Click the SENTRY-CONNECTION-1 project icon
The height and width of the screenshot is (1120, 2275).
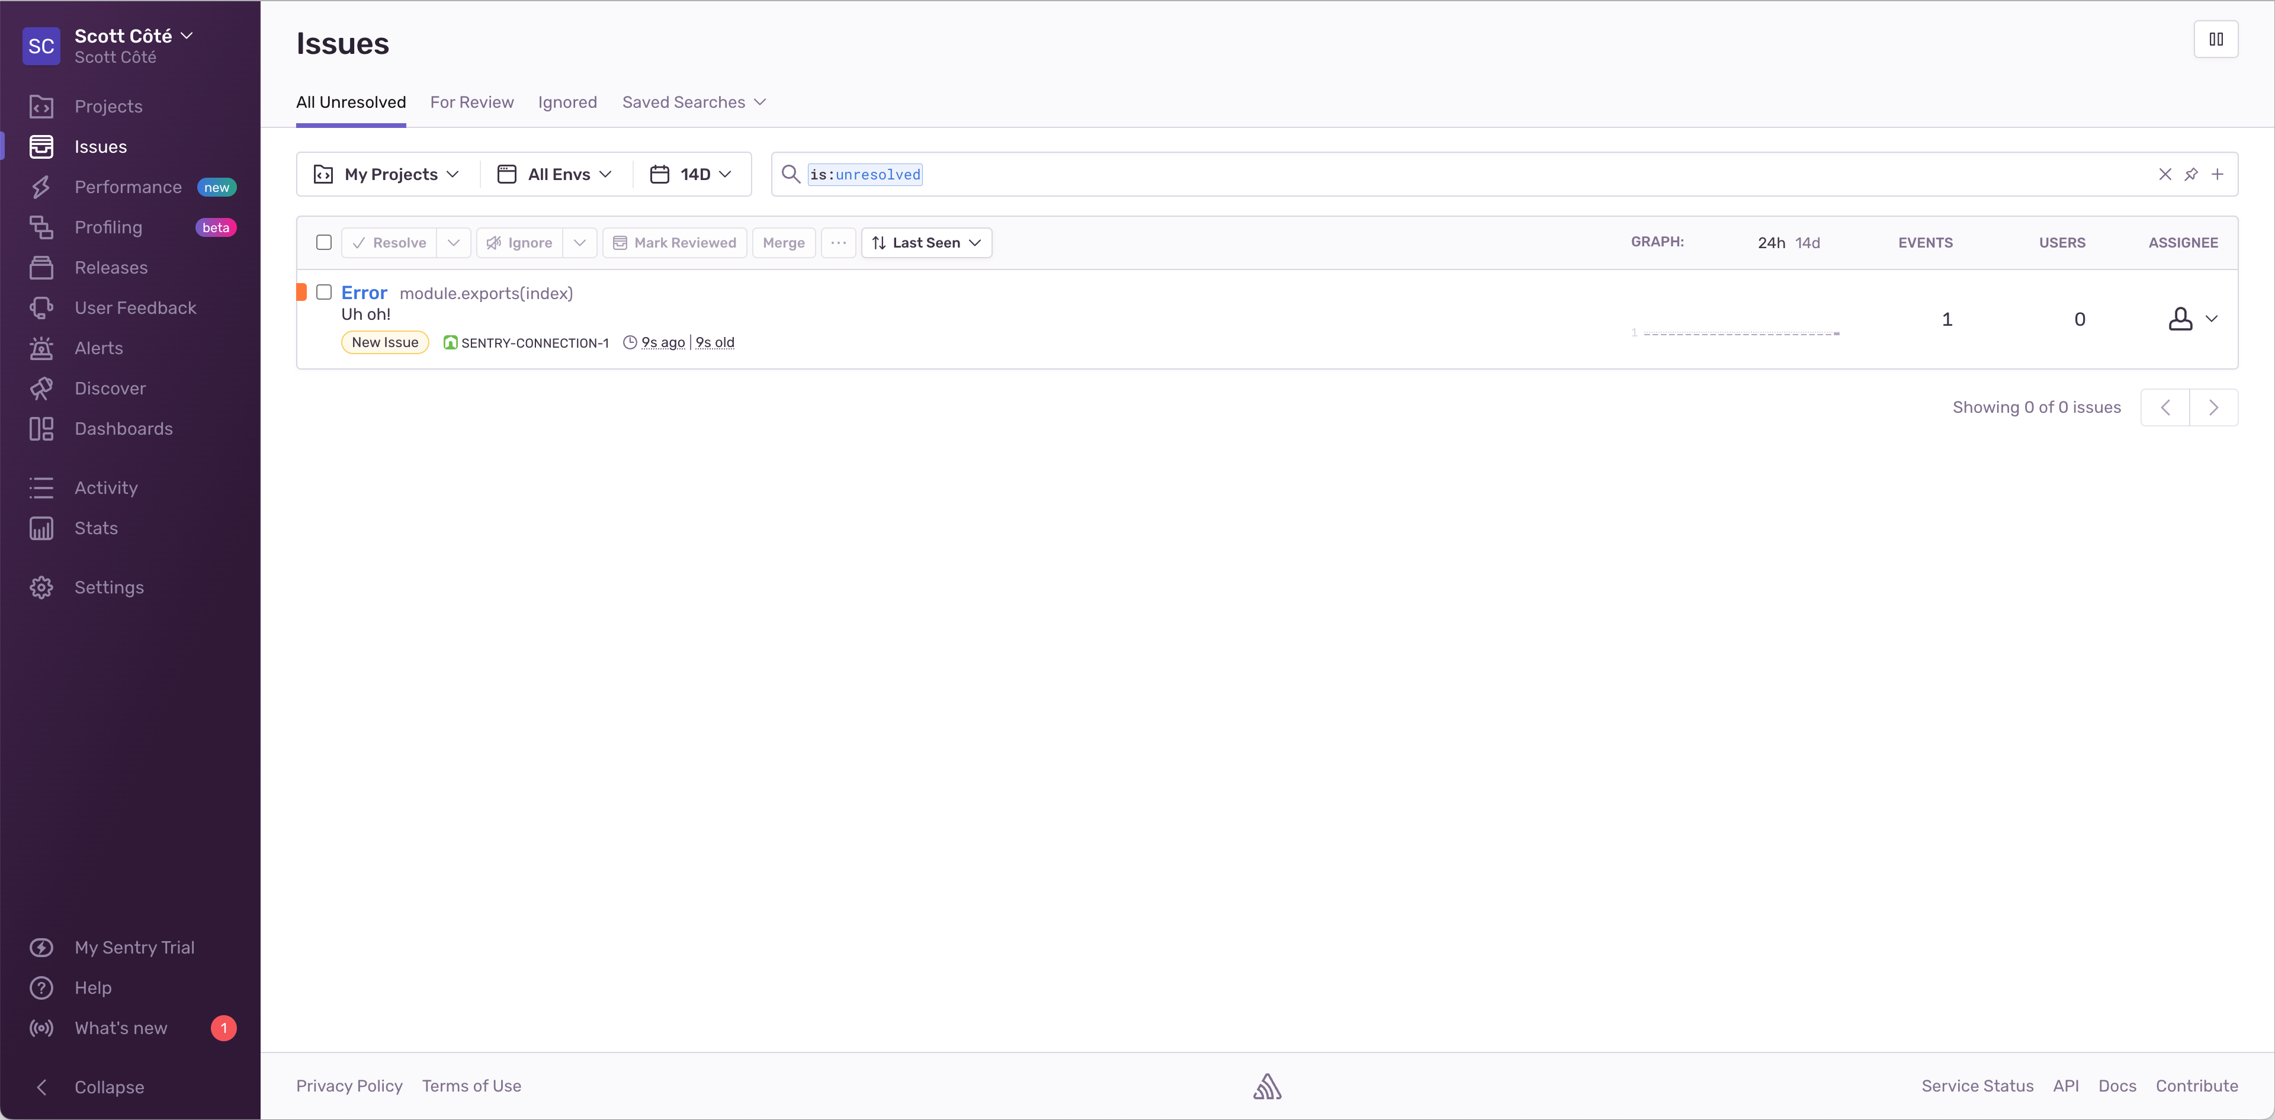coord(450,343)
